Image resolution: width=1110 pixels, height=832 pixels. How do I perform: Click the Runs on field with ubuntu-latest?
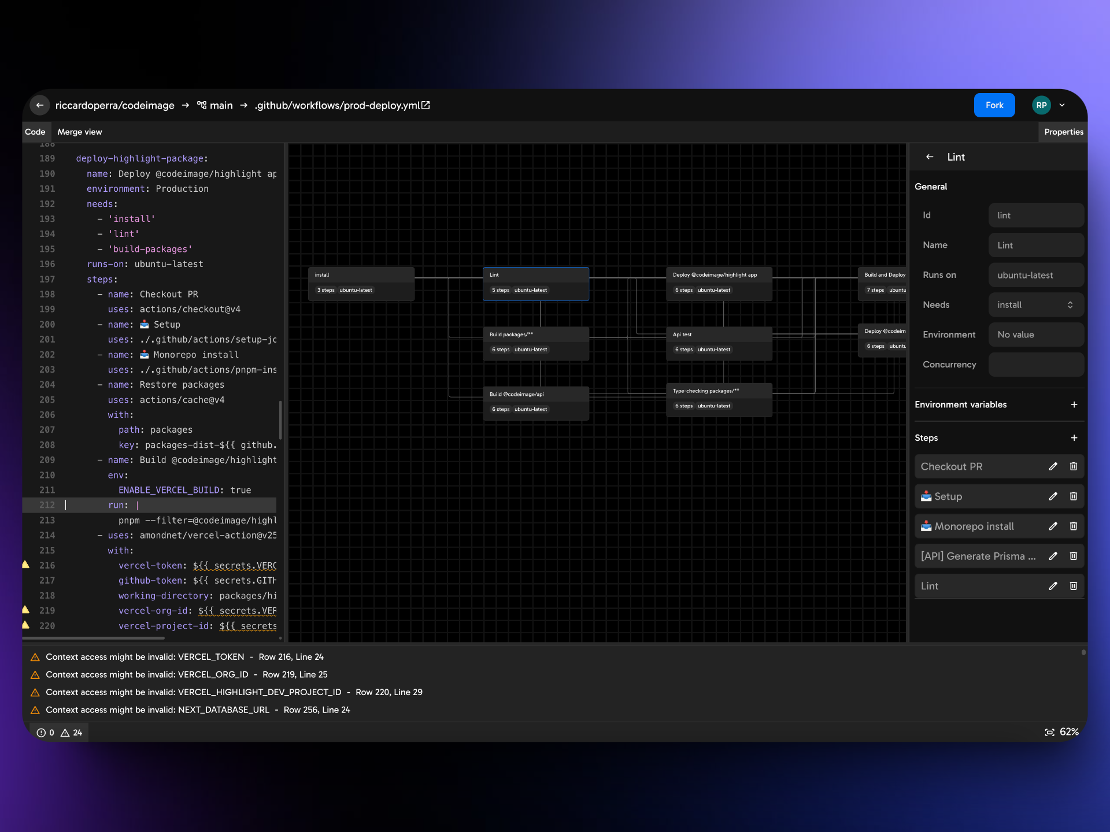click(1036, 275)
